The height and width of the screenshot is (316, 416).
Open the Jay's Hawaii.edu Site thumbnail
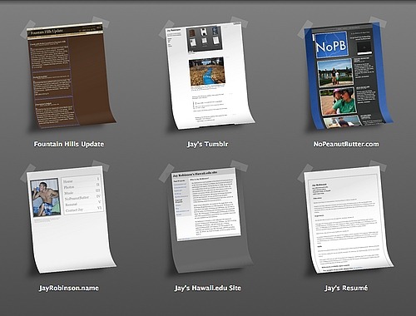[x=210, y=219]
